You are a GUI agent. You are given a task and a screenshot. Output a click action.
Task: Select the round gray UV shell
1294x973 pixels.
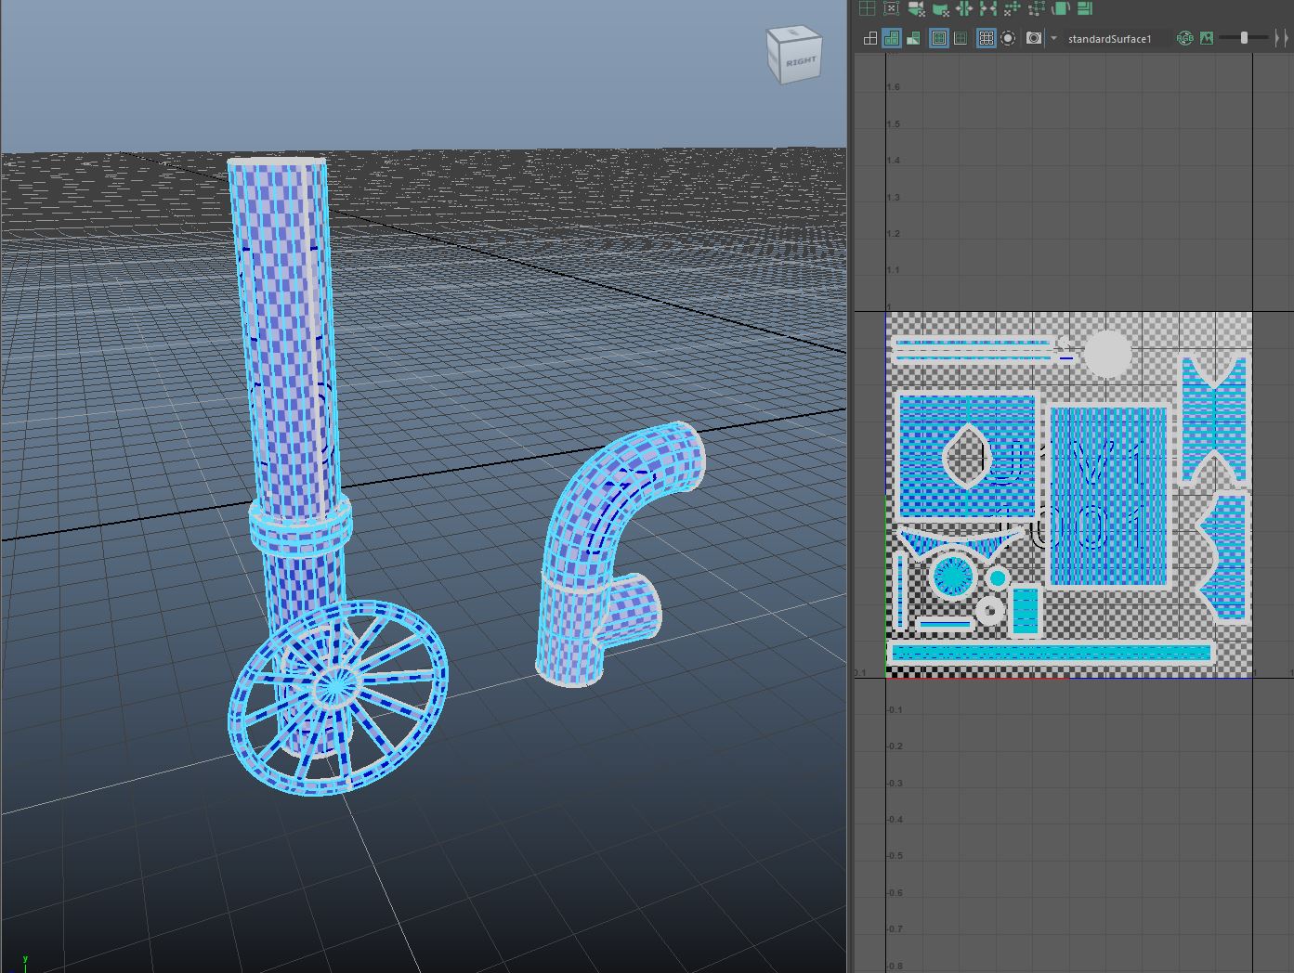(x=1107, y=354)
